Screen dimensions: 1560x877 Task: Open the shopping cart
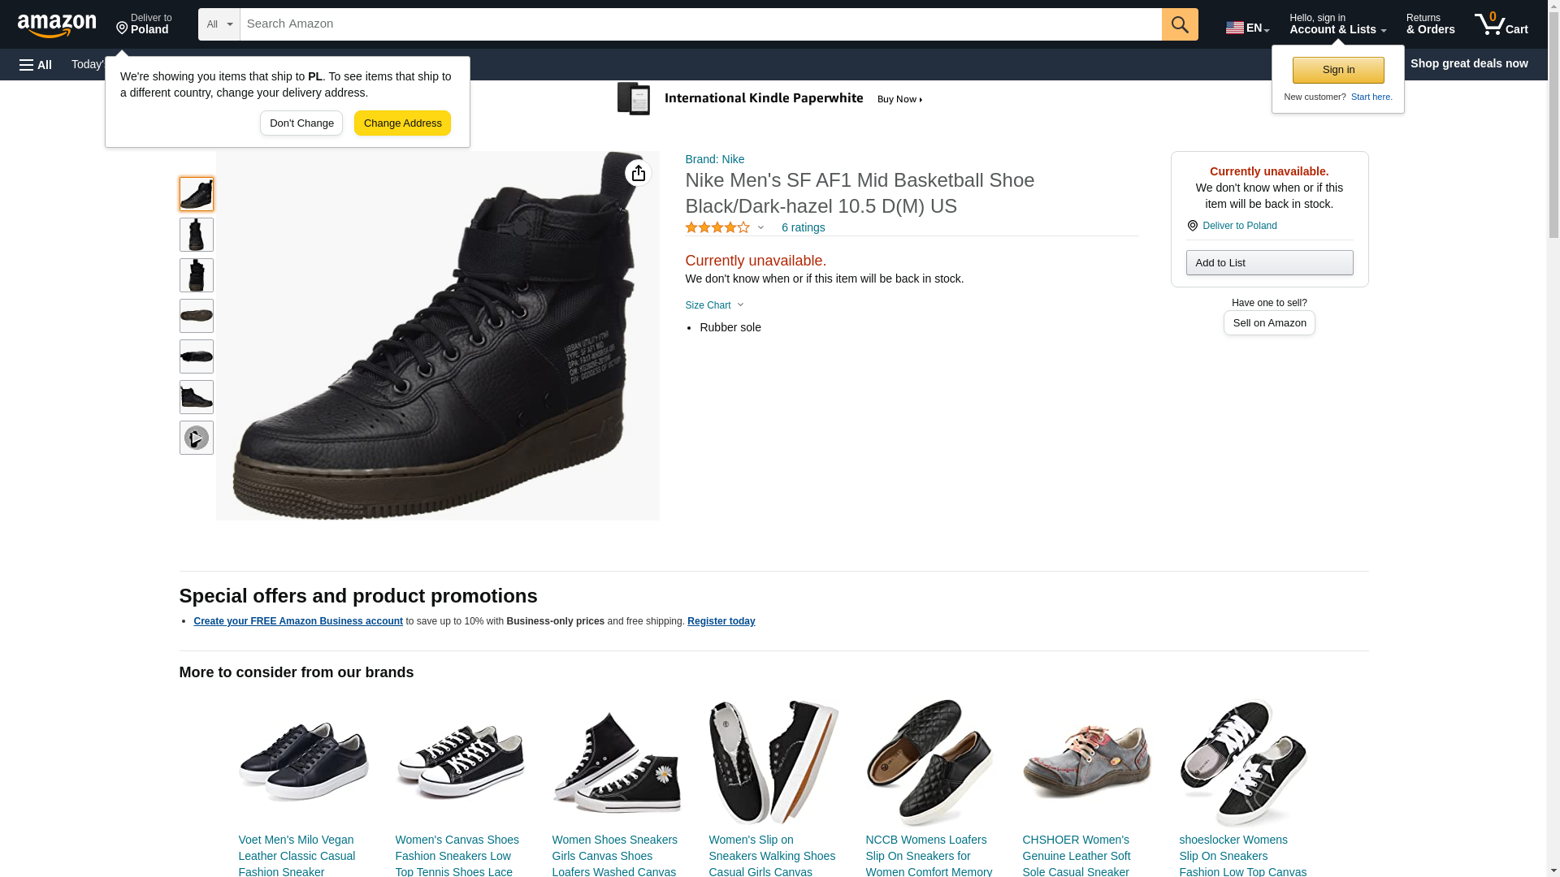(1501, 24)
